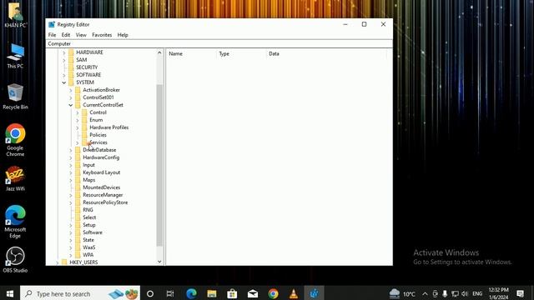Collapse the CurrentControlSet key
Screen dimensions: 534x300
tap(71, 105)
